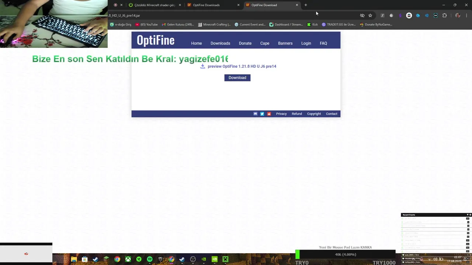Open the e-doğa Giriş bookmark
Screen dimensions: 472x265
[x=121, y=25]
